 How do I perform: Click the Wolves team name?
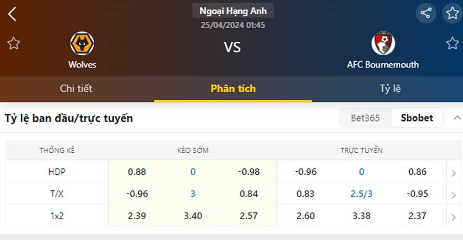[x=82, y=65]
